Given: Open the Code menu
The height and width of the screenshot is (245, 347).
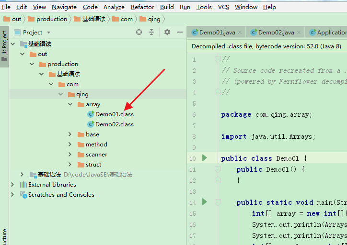Looking at the screenshot, I should coord(90,7).
